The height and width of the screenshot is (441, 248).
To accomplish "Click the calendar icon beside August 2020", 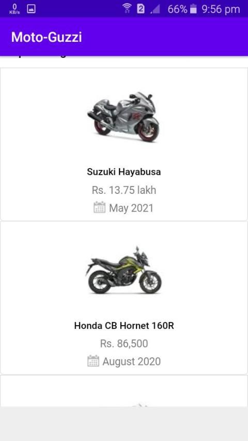I will point(93,361).
